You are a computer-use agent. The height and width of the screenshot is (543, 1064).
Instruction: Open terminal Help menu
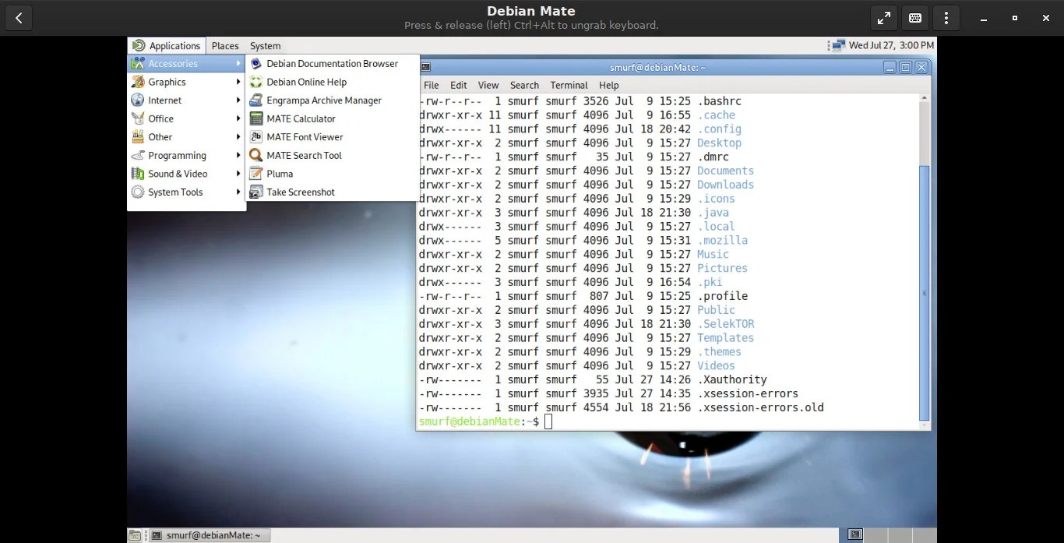pos(608,85)
